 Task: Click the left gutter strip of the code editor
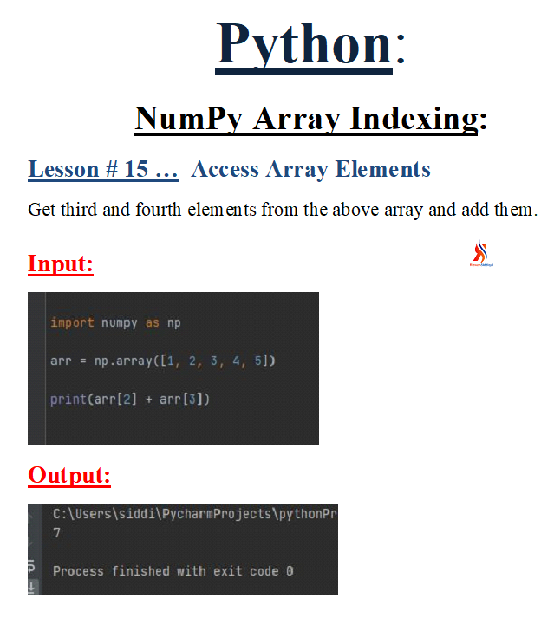pos(36,368)
